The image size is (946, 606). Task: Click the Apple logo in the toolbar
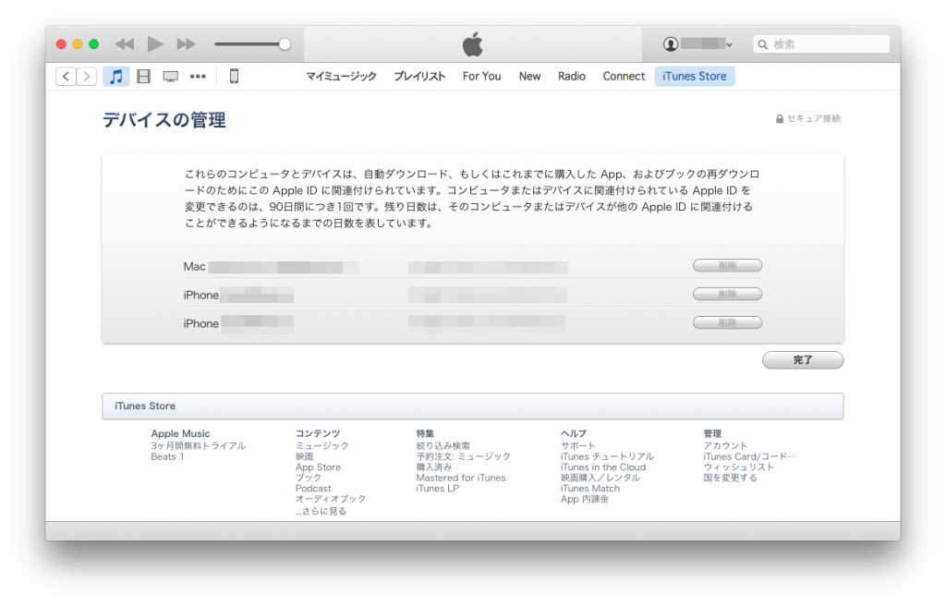pyautogui.click(x=472, y=42)
